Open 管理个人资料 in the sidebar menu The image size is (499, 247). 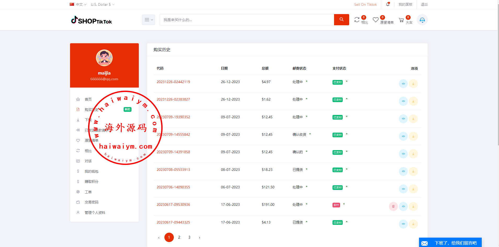95,213
